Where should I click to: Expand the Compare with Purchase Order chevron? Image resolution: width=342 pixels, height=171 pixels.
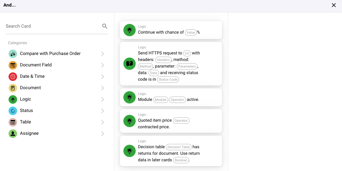click(x=103, y=54)
